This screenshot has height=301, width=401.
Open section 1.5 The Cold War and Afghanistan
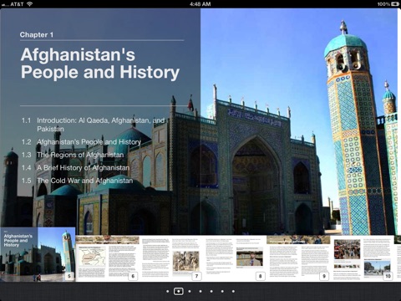(x=78, y=181)
